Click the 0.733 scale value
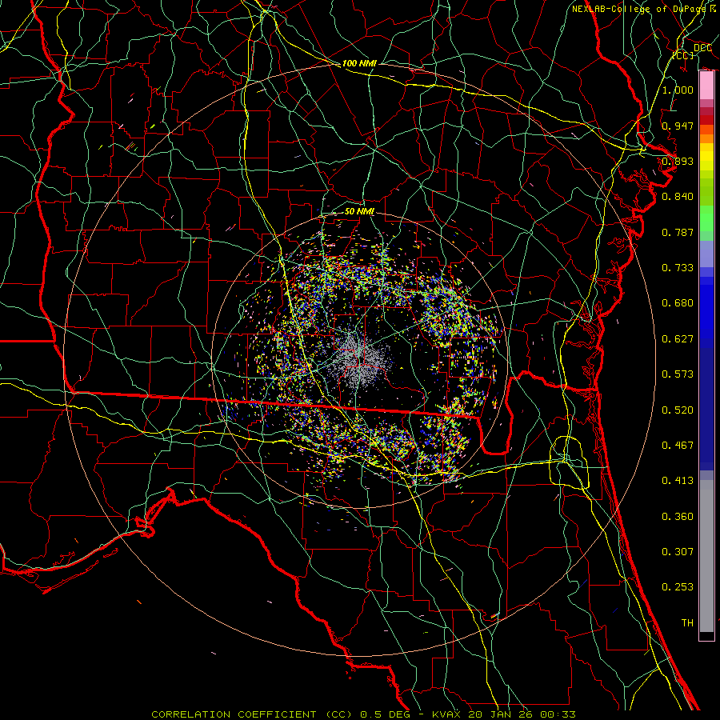Image resolution: width=720 pixels, height=720 pixels. (678, 267)
